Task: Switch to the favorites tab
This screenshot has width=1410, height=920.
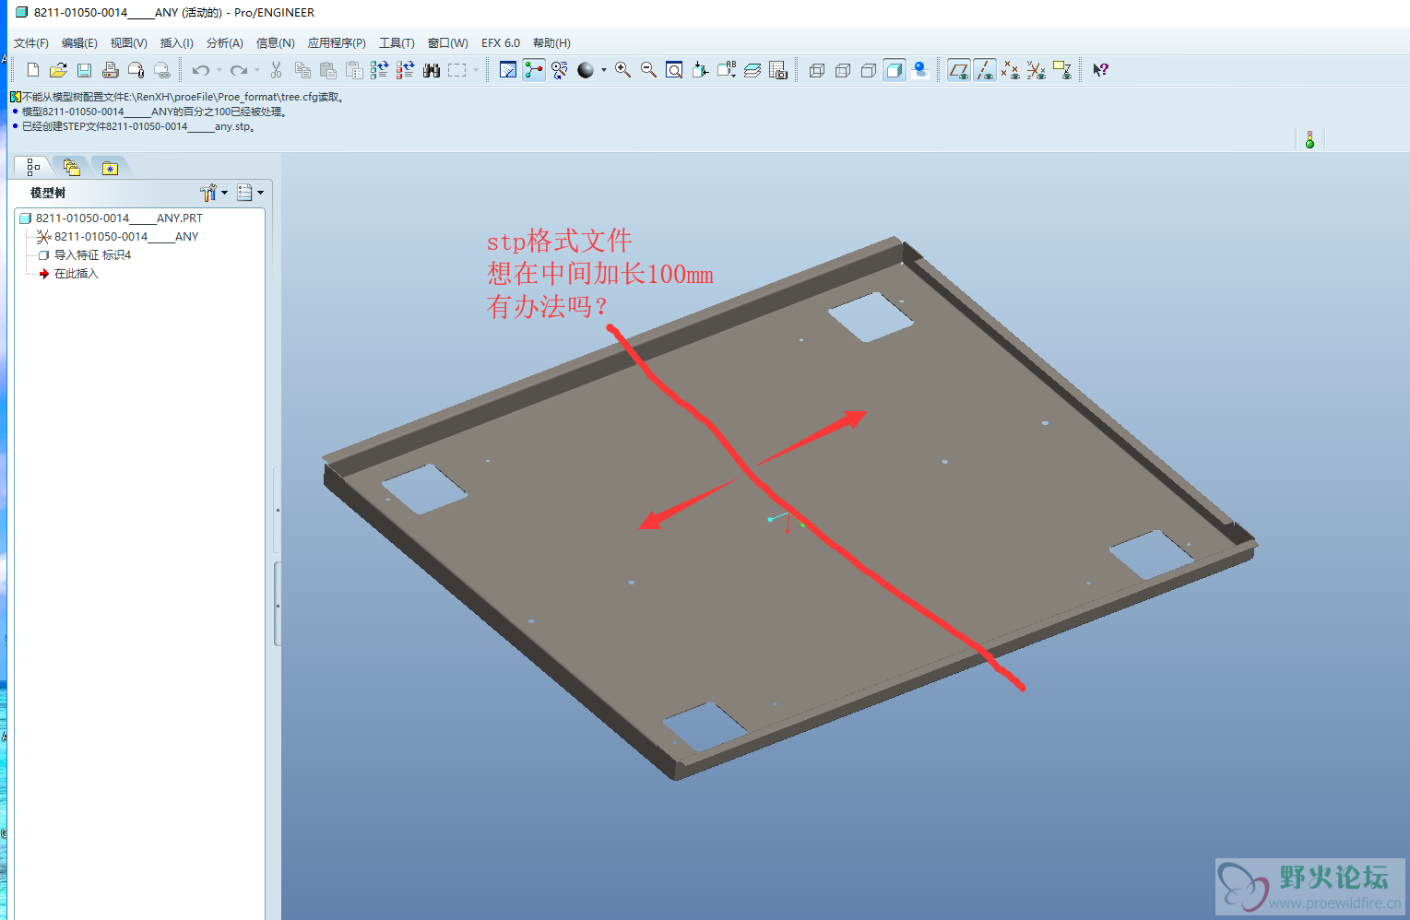Action: [110, 168]
